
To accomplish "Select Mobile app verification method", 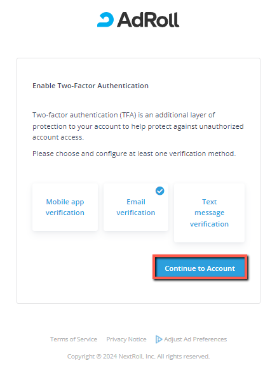I will (x=65, y=207).
